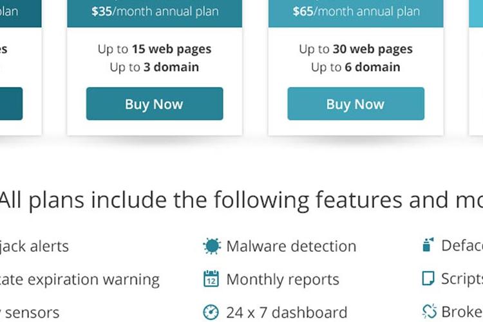The width and height of the screenshot is (483, 322).
Task: Click the partially visible leftmost Buy Now button
Action: point(11,104)
